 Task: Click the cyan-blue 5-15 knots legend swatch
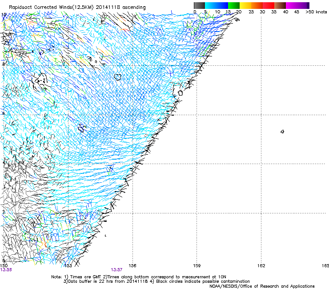click(x=217, y=5)
